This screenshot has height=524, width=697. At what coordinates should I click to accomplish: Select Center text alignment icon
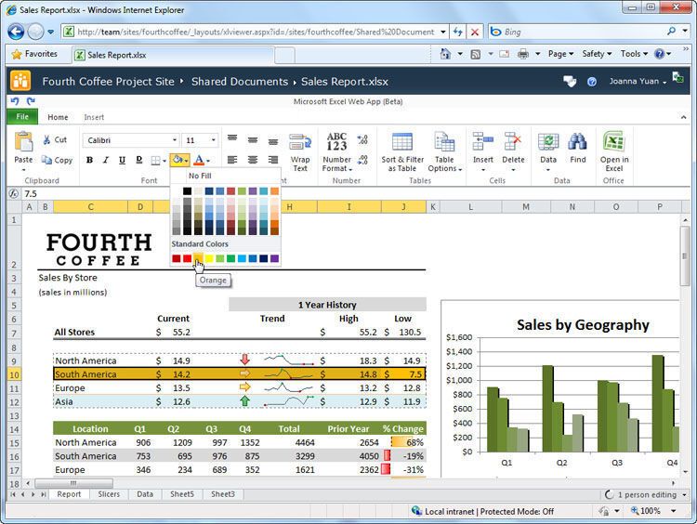pyautogui.click(x=253, y=160)
